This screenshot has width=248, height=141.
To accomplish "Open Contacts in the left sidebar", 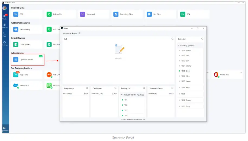I will point(5,26).
